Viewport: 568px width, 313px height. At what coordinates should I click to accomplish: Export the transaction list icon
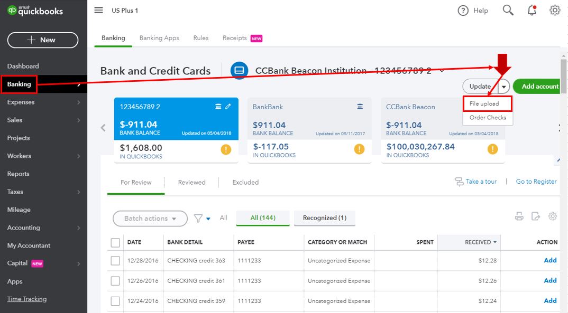[535, 216]
